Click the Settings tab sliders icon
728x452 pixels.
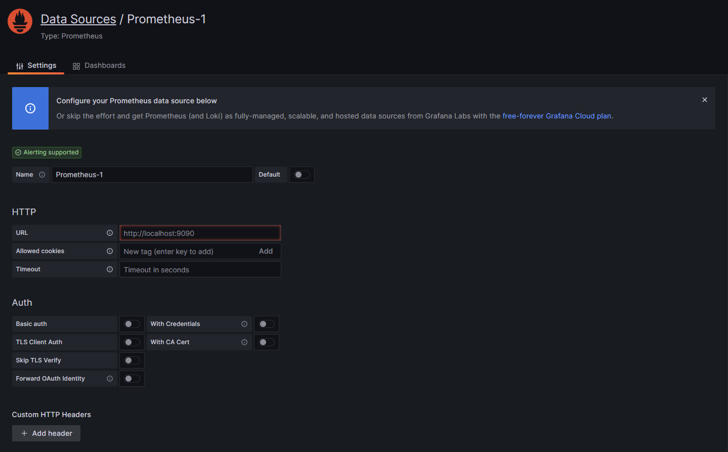point(20,66)
